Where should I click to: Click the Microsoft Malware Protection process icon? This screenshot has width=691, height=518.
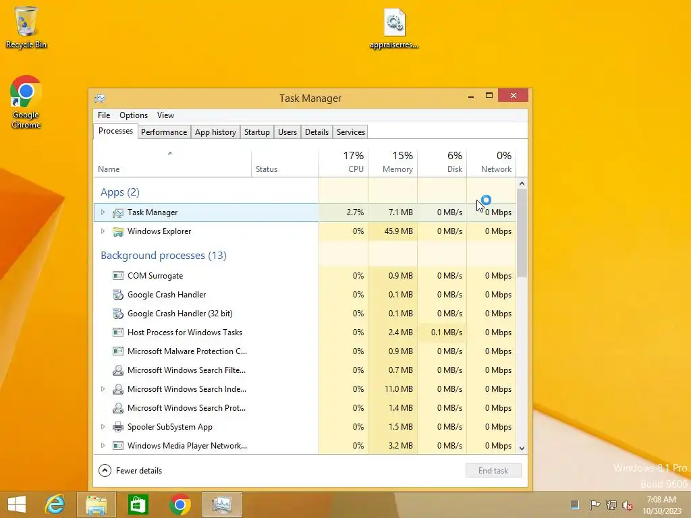pos(117,351)
